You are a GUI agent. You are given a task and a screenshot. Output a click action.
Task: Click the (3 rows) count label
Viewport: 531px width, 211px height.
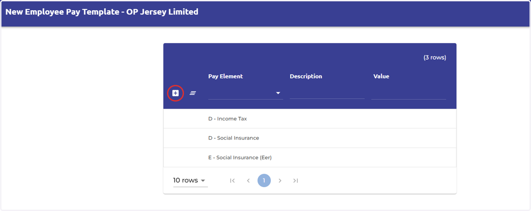pos(435,58)
